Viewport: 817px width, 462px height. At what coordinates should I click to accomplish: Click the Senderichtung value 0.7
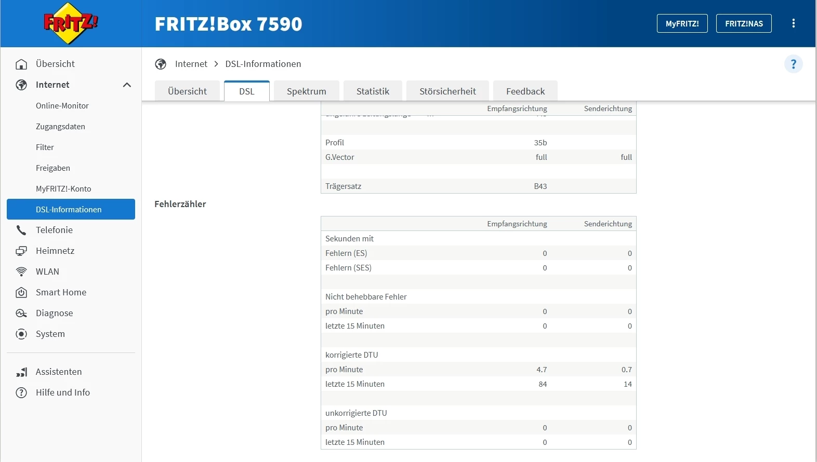(x=627, y=370)
